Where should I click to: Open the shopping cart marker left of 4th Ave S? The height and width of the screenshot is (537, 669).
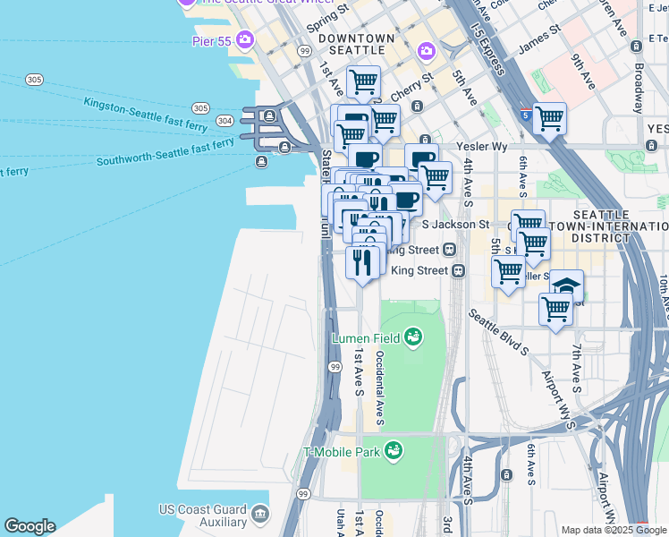(436, 177)
